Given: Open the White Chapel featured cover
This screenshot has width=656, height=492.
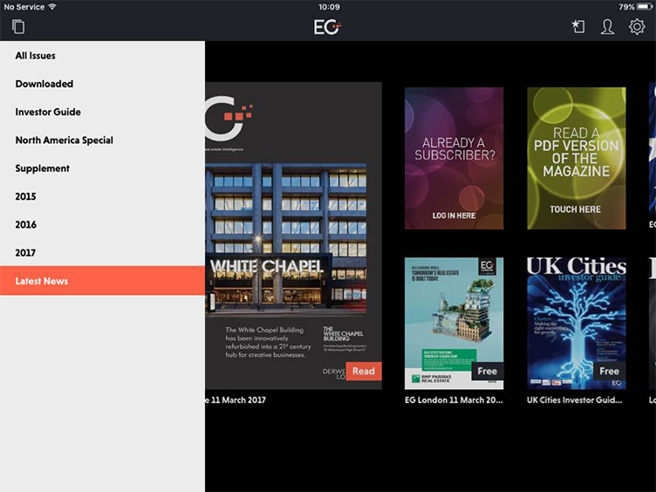Looking at the screenshot, I should point(293,236).
